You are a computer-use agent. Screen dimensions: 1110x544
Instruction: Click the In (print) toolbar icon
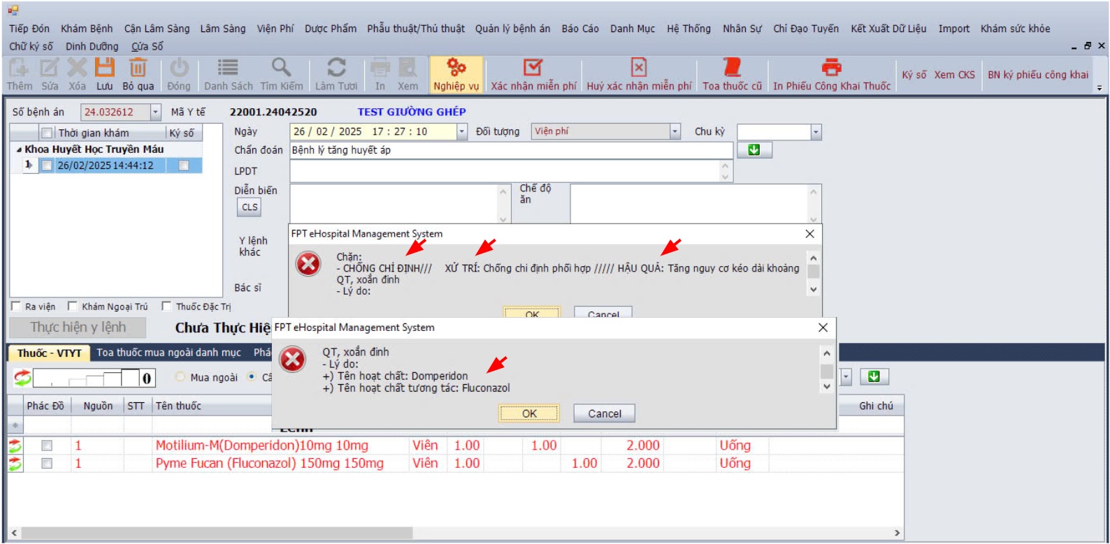click(380, 67)
